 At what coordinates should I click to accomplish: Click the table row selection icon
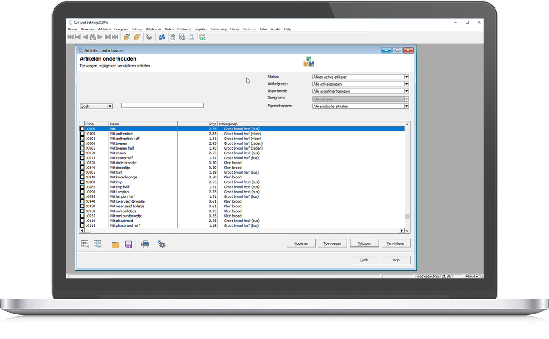click(85, 244)
